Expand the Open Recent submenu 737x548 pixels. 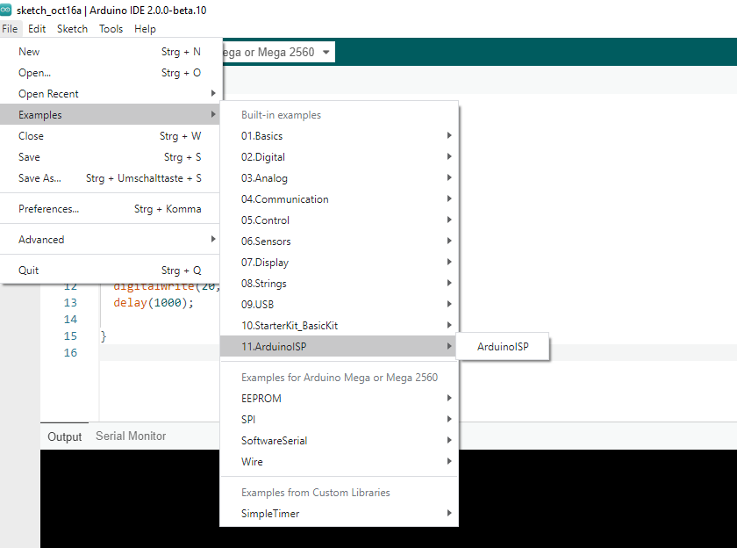(110, 94)
